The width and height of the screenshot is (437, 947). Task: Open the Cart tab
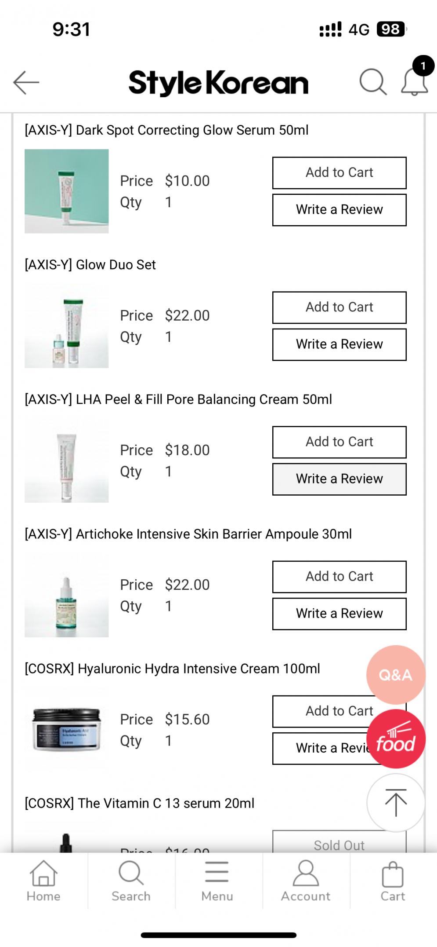pos(393,881)
